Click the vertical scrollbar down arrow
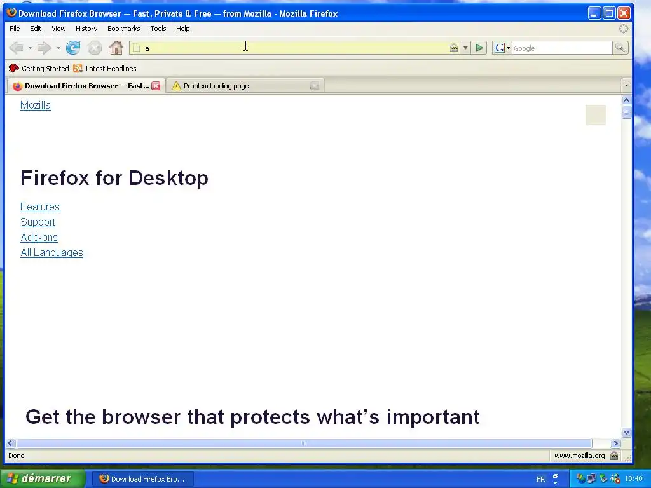 click(x=626, y=432)
